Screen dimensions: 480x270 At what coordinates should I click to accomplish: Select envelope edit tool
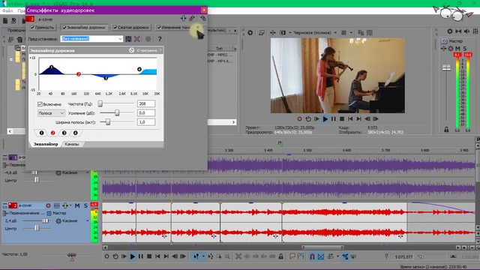pyautogui.click(x=211, y=256)
